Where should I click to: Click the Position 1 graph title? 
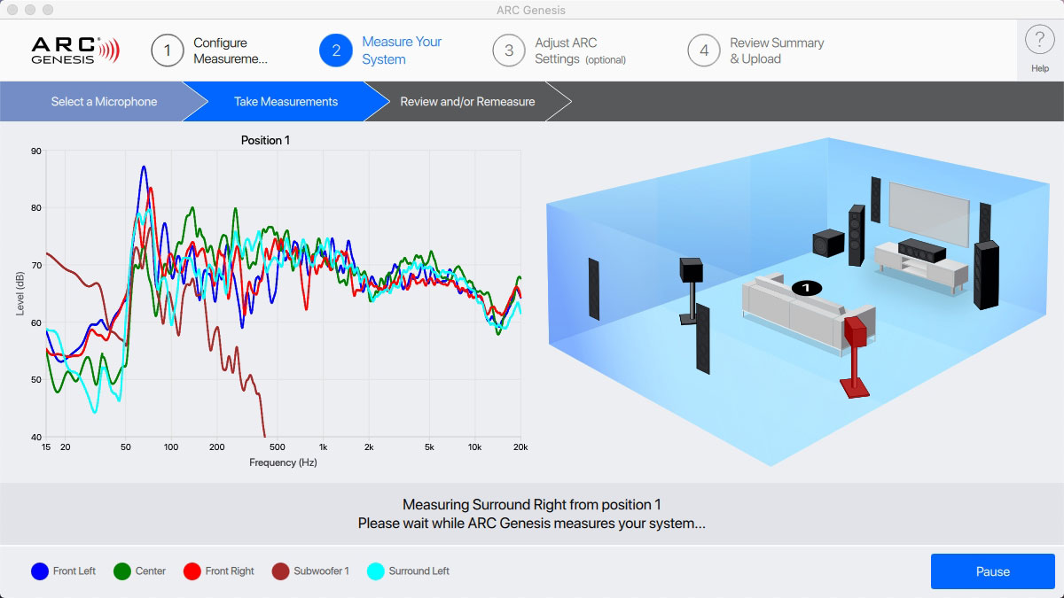pyautogui.click(x=265, y=140)
